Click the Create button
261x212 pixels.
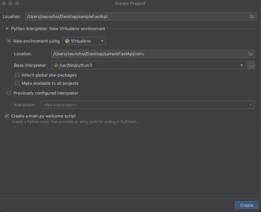(x=247, y=205)
